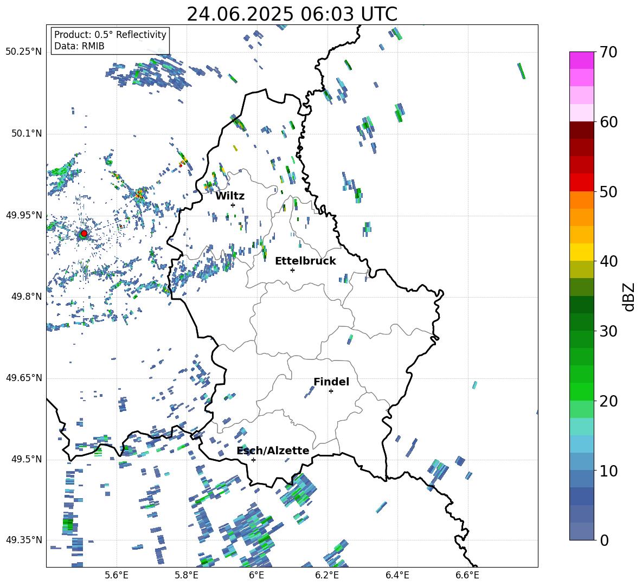Viewport: 642px width, 586px height.
Task: Click the timestamp title 24.06.2025 06:03 UTC
Action: [x=292, y=14]
